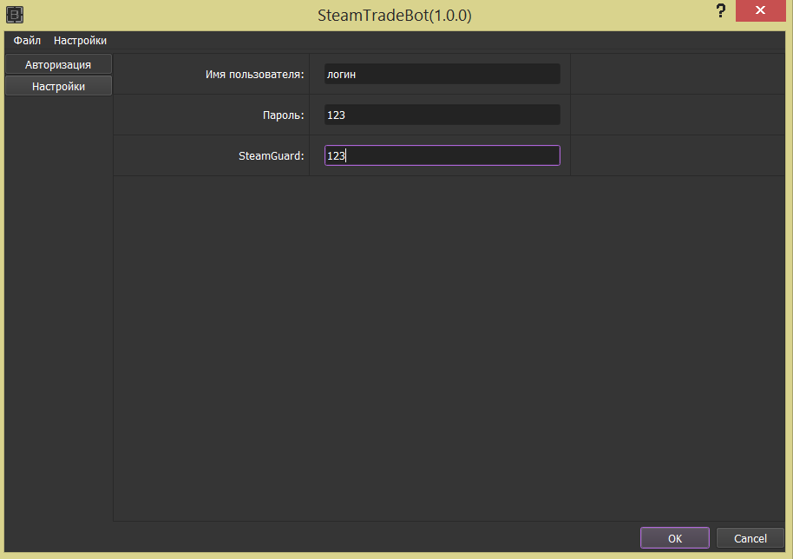Viewport: 793px width, 559px height.
Task: Click the question mark help button
Action: pyautogui.click(x=721, y=10)
